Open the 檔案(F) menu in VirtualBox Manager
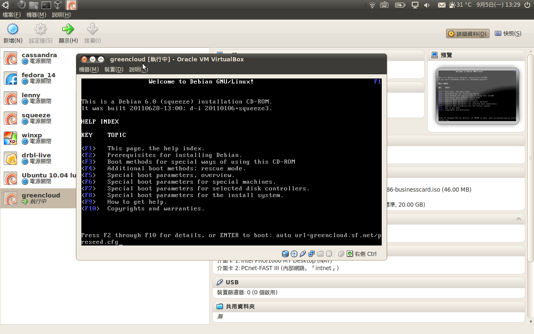This screenshot has width=534, height=334. 12,15
